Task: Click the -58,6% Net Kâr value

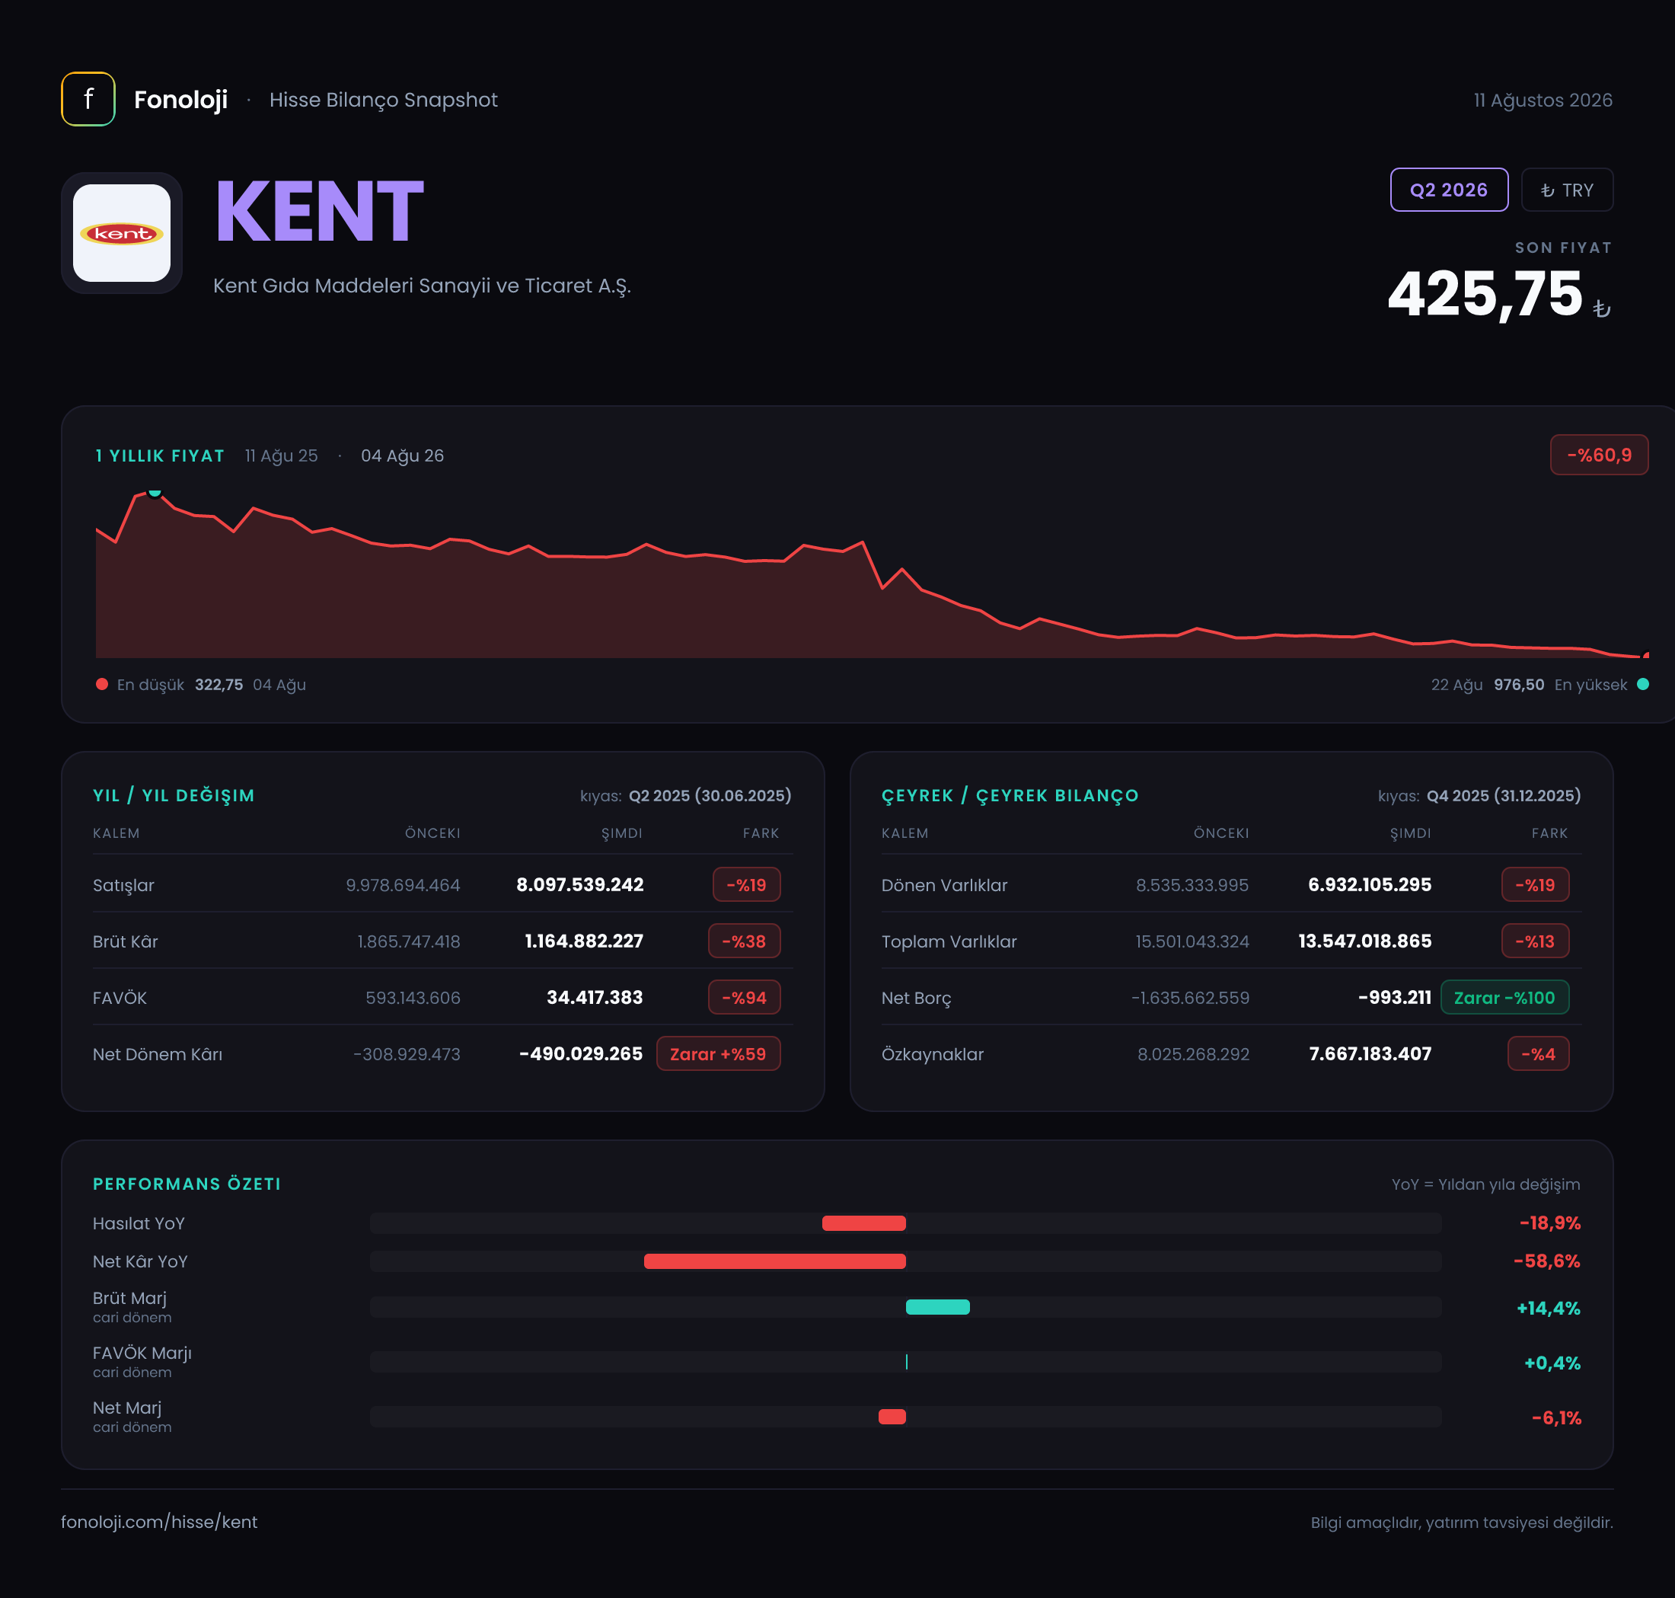Action: click(x=1546, y=1261)
